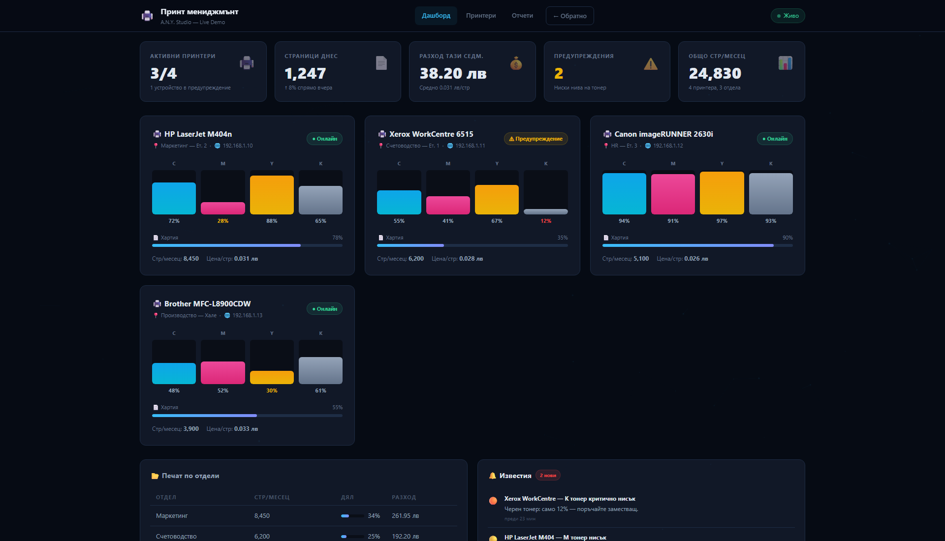Click yellow toner bar on Brother MFC
The image size is (945, 541).
coord(272,378)
